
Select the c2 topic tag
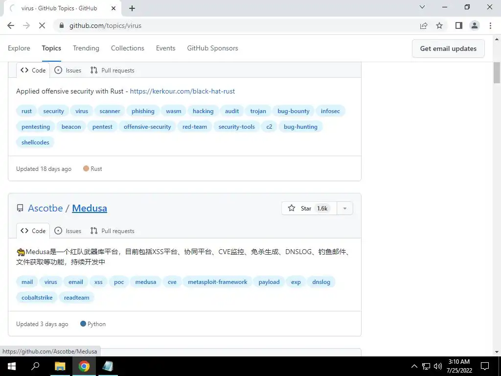click(x=270, y=127)
